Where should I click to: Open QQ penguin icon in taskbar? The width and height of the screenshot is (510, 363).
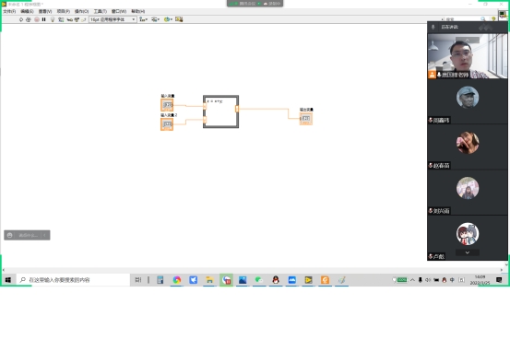(x=276, y=280)
